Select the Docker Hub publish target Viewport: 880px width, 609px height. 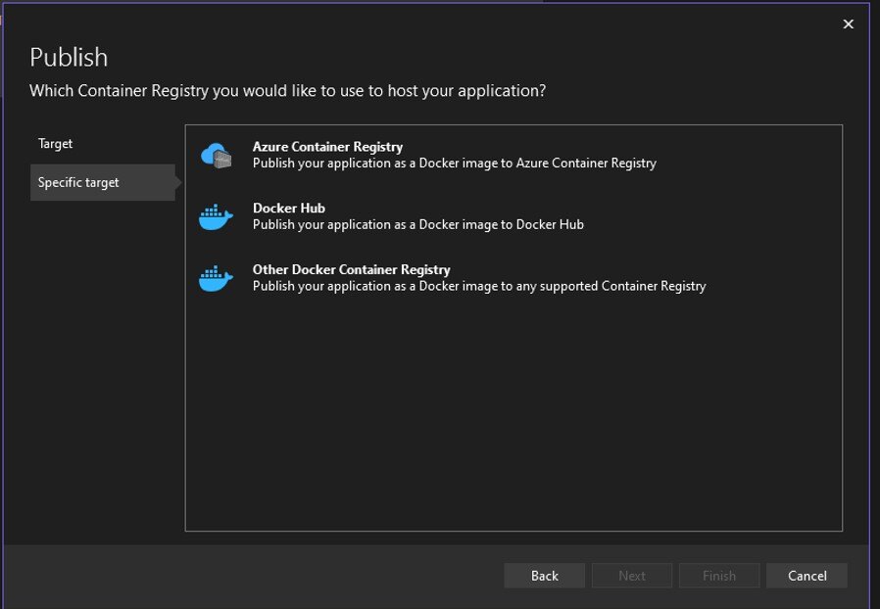[289, 208]
